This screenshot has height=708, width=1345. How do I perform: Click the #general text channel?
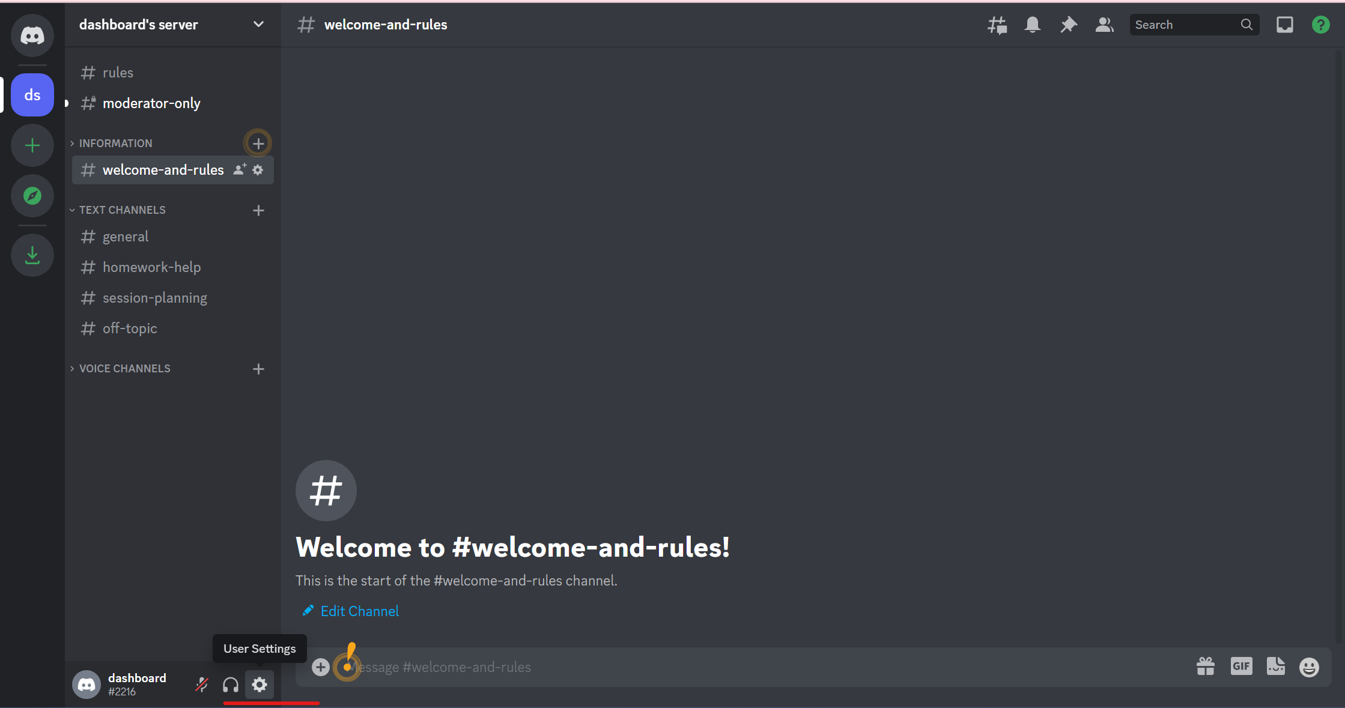(x=124, y=236)
